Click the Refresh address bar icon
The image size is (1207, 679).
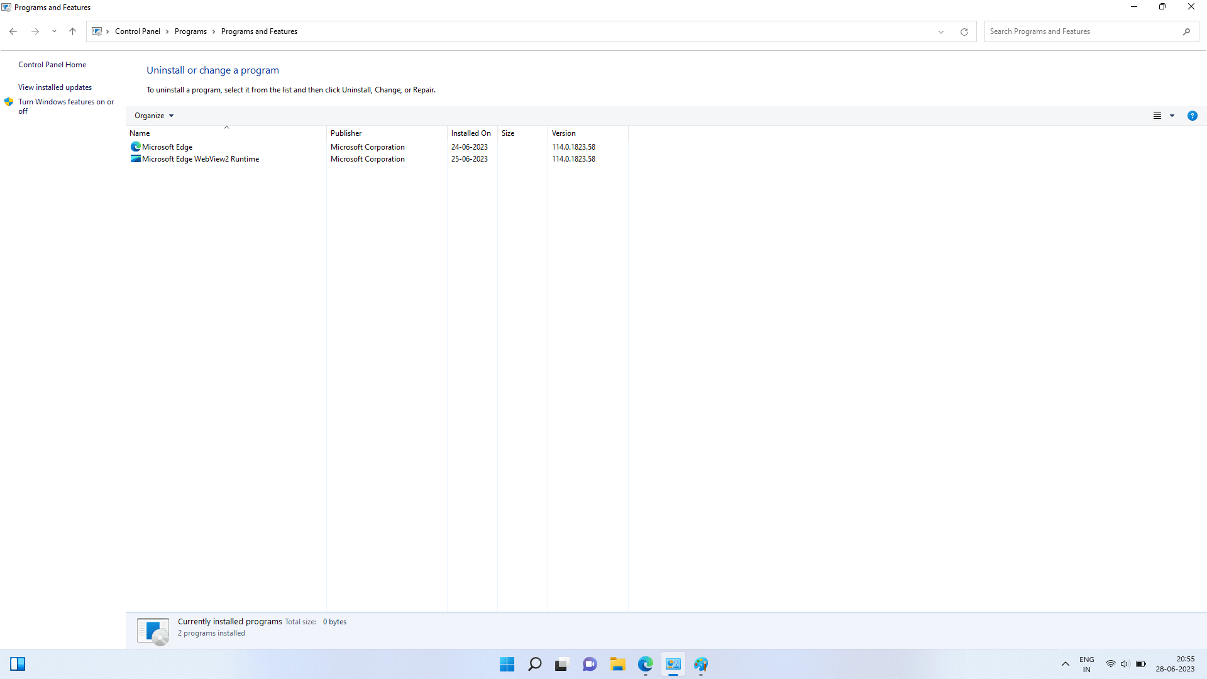click(x=964, y=31)
